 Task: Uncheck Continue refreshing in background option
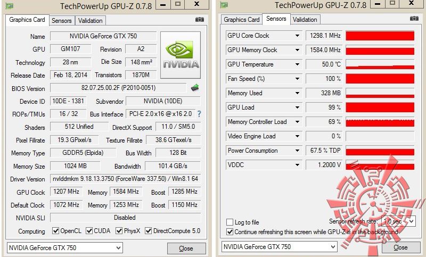click(x=230, y=232)
